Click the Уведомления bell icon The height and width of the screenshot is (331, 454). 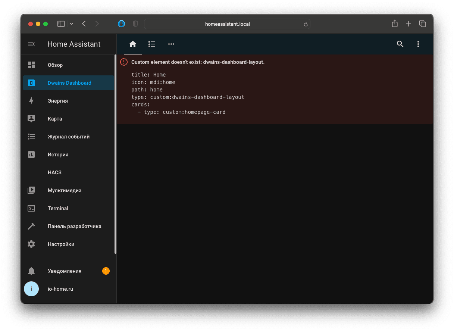click(31, 271)
